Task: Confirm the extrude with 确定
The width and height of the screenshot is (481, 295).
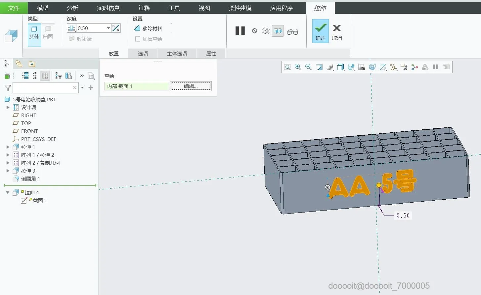Action: tap(320, 31)
